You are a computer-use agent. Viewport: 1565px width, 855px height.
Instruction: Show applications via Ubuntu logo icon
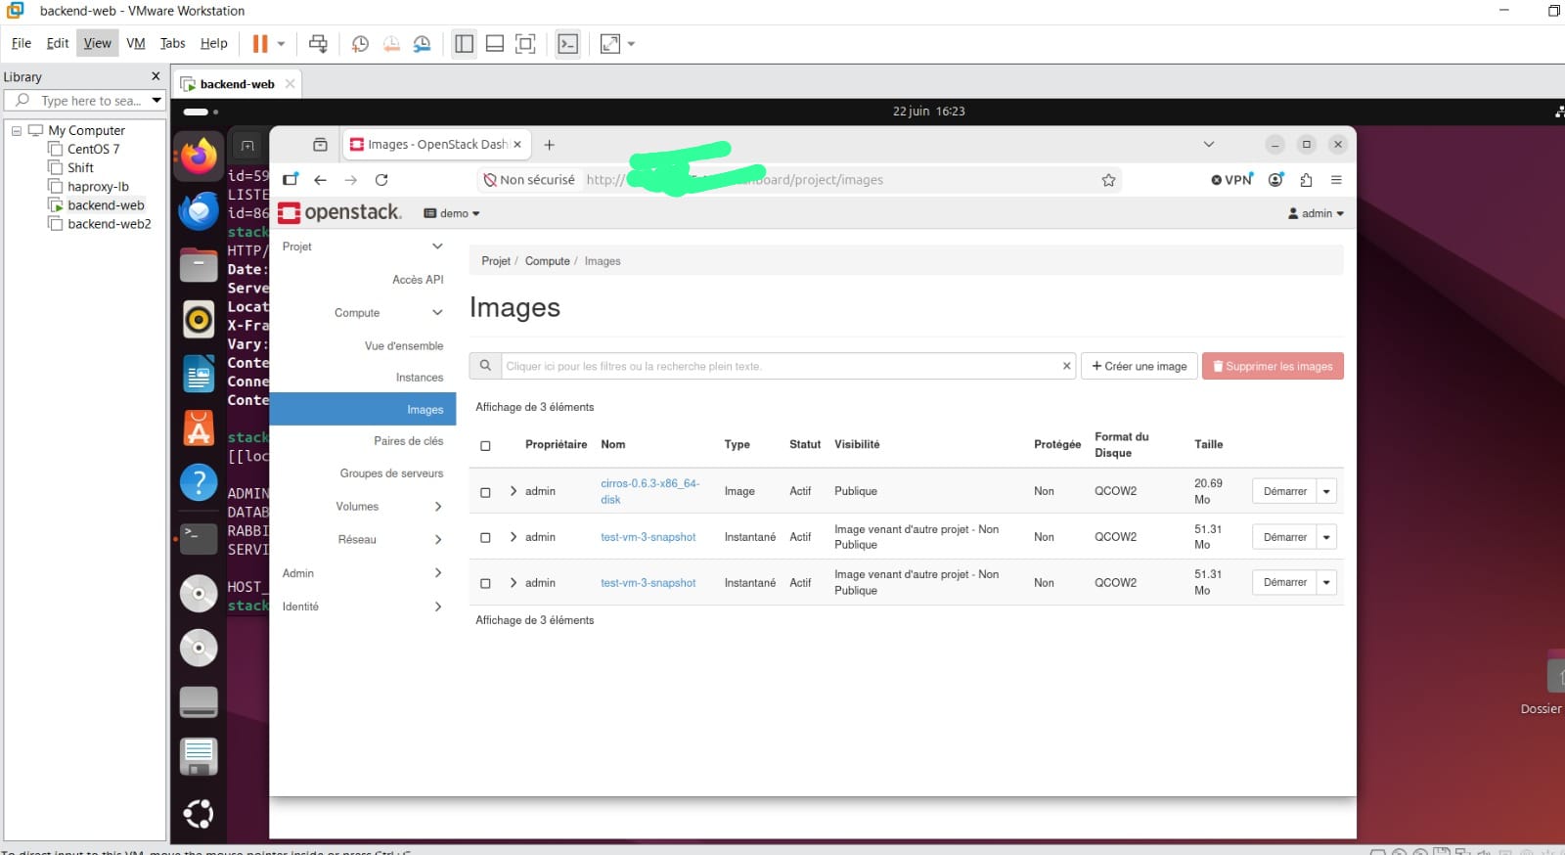point(199,814)
